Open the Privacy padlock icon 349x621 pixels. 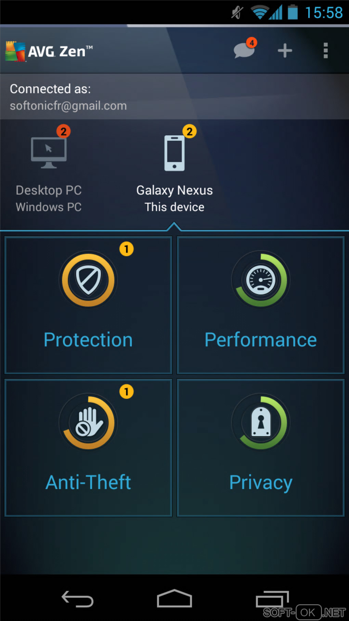click(x=261, y=422)
